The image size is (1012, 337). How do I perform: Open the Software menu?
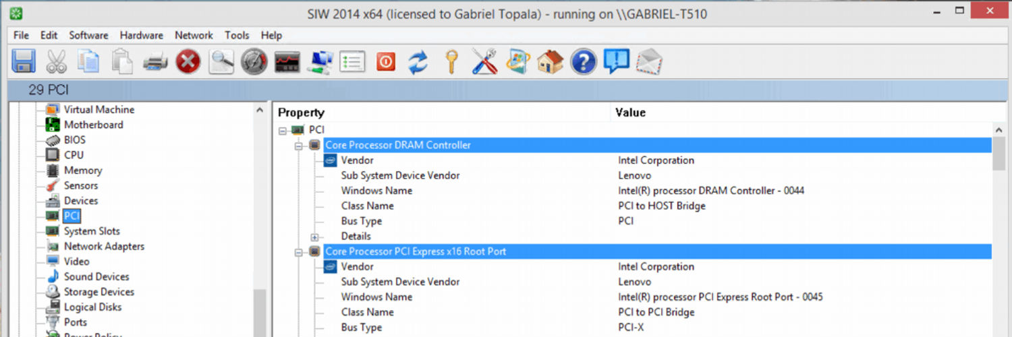(x=89, y=35)
